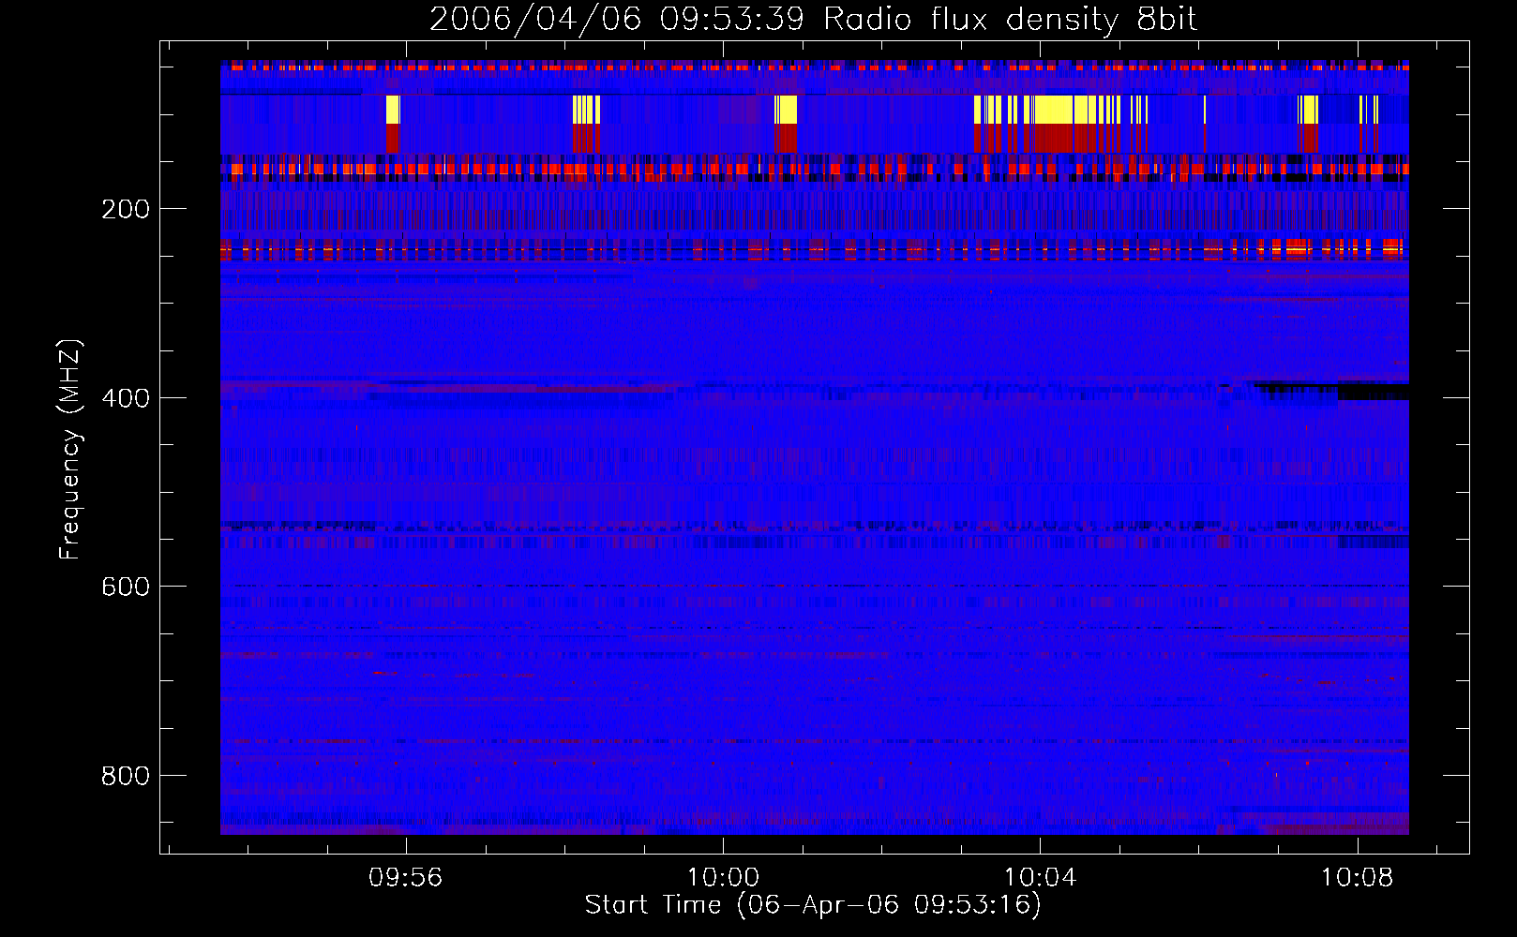
Task: Click the plot title "2006/04/06 09:53:39 Radio flux density 8bit"
Action: pyautogui.click(x=813, y=20)
